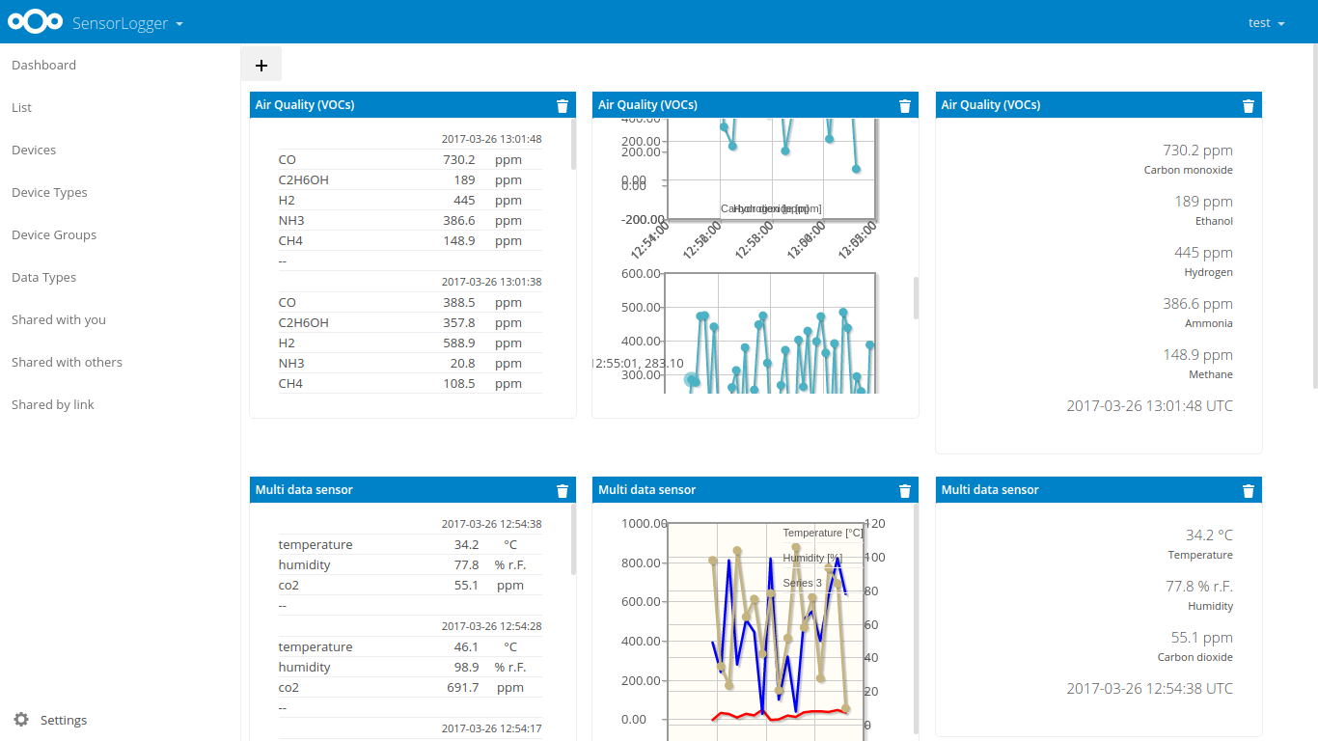Image resolution: width=1318 pixels, height=741 pixels.
Task: Switch to the List view
Action: (x=21, y=107)
